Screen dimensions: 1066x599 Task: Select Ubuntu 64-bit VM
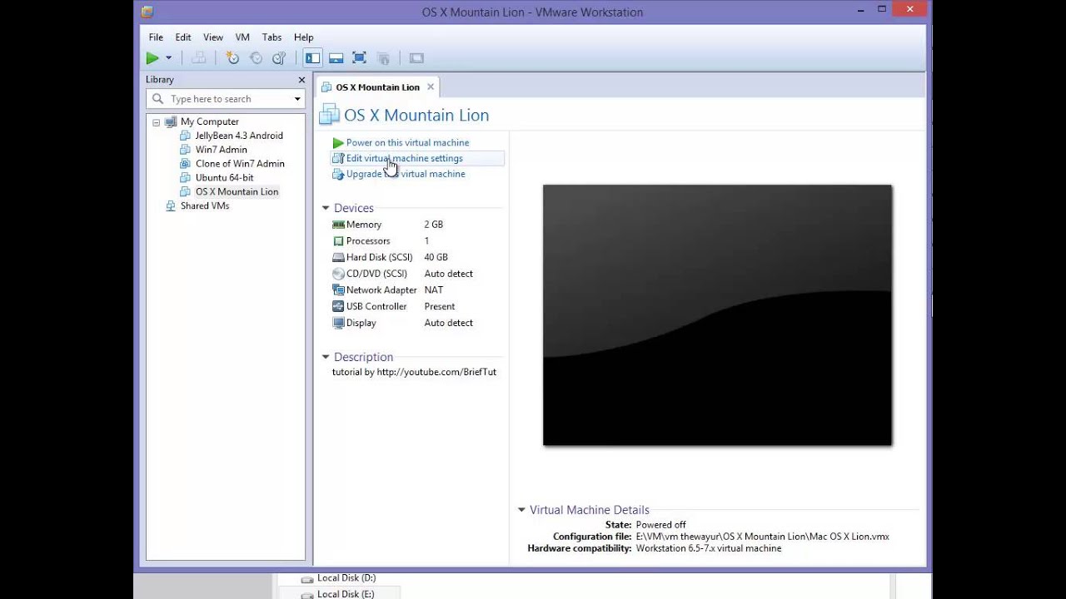(x=224, y=178)
